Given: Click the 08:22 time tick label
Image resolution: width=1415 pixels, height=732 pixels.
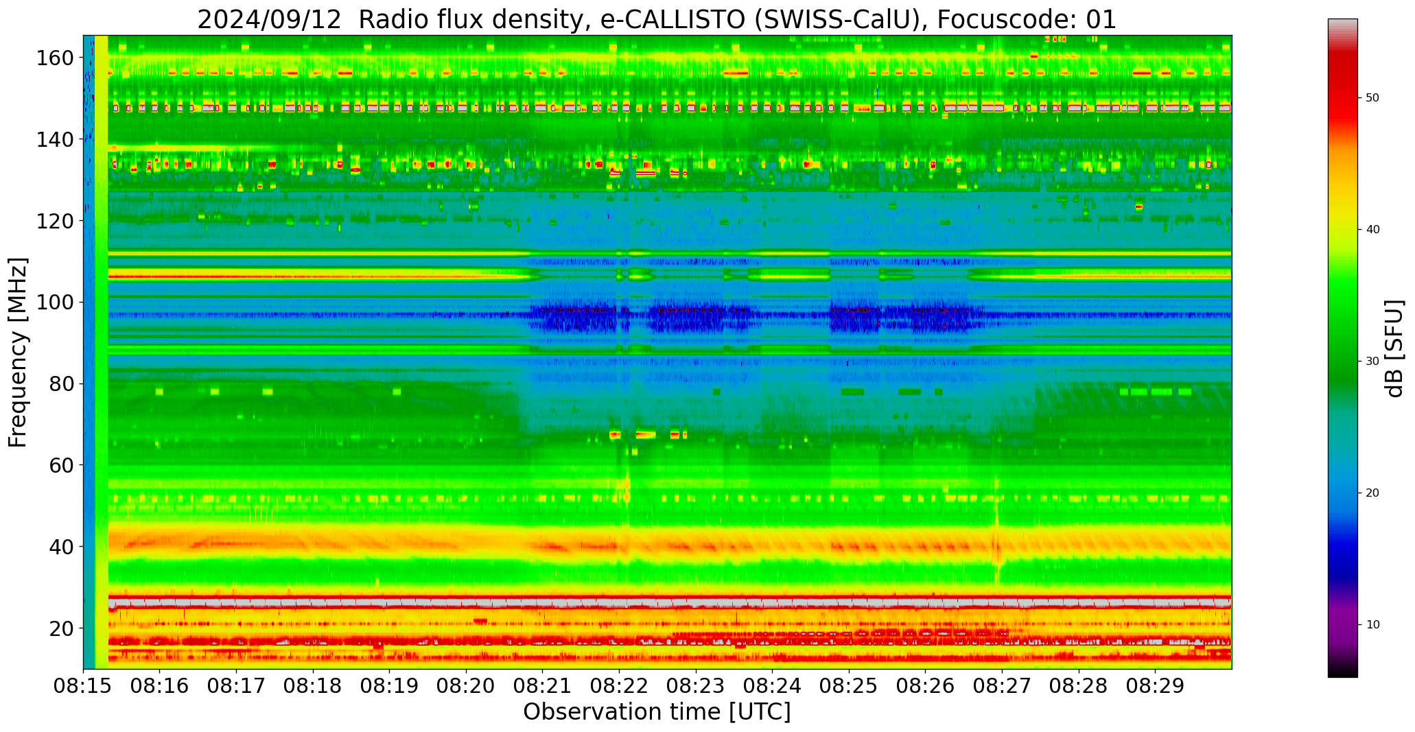Looking at the screenshot, I should (x=619, y=685).
